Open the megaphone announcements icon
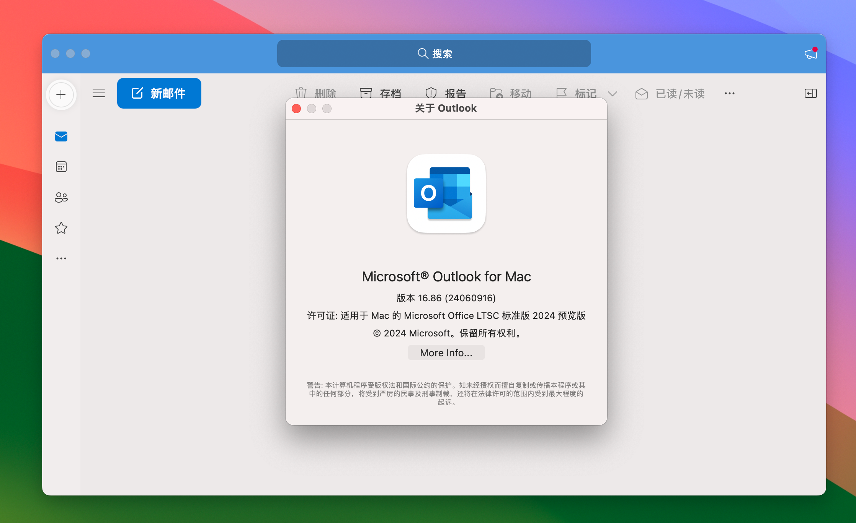The image size is (856, 523). (x=811, y=54)
